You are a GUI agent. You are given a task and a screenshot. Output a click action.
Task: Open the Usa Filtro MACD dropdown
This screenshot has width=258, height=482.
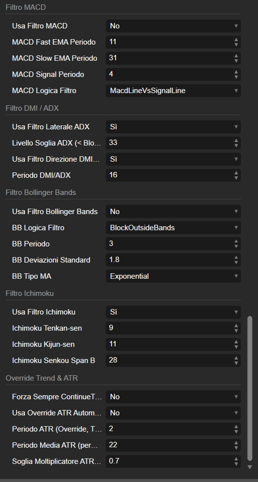coord(173,26)
